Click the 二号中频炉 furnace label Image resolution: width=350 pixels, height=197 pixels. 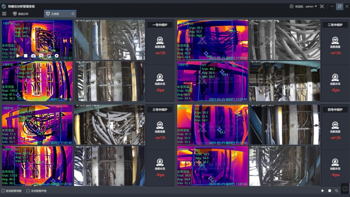click(335, 25)
